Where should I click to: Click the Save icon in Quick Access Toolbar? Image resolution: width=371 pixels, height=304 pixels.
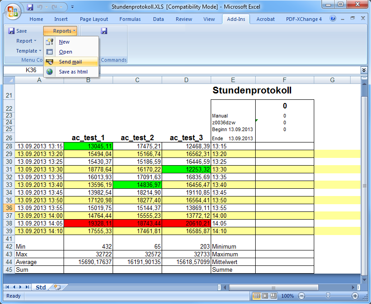pos(30,7)
